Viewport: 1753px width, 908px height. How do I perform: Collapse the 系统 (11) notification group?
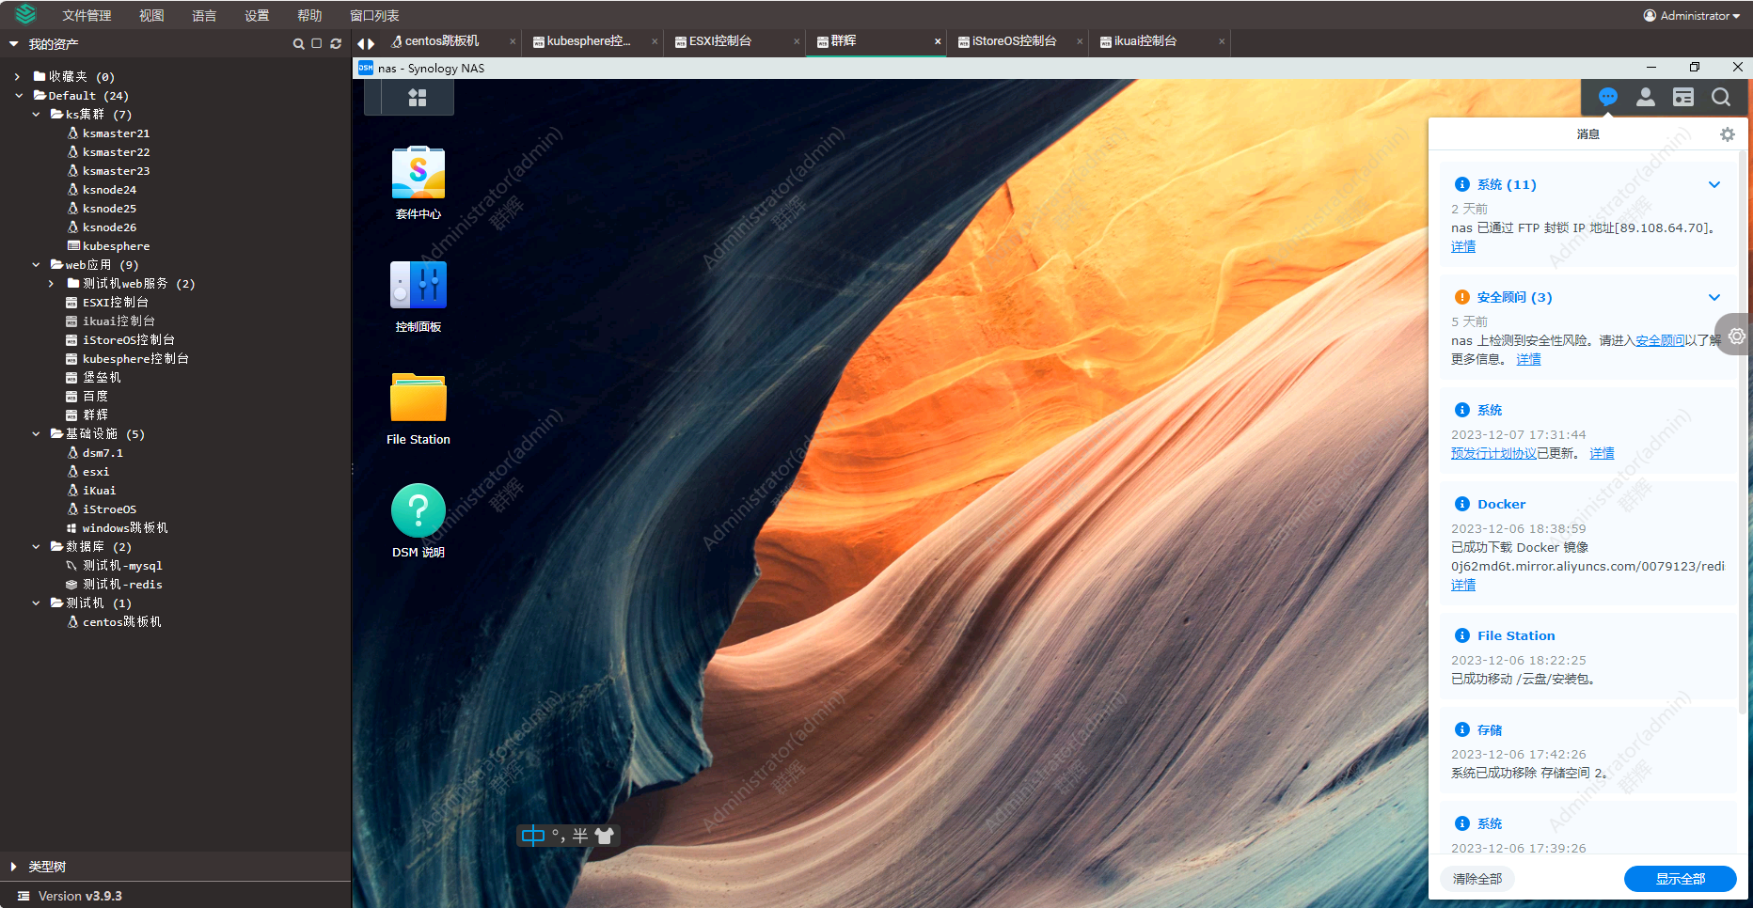pos(1714,185)
